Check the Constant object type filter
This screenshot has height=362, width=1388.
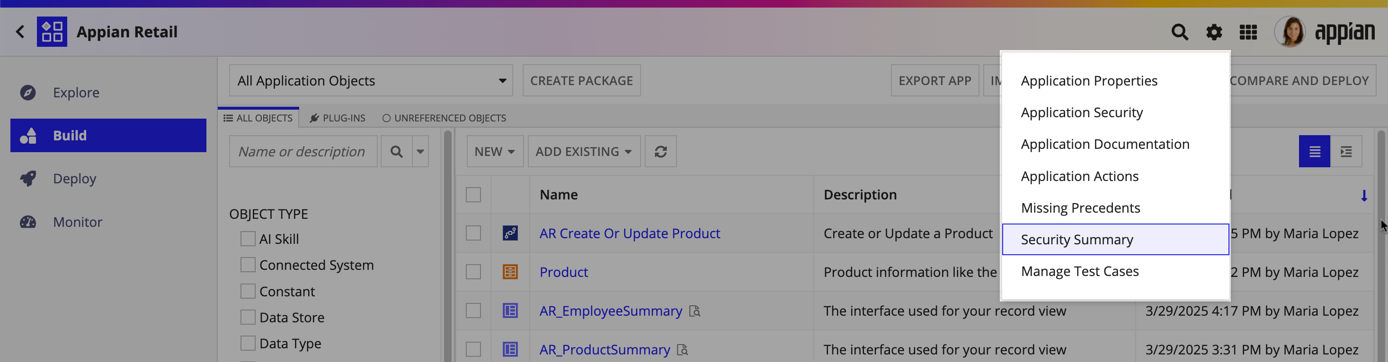pyautogui.click(x=248, y=291)
